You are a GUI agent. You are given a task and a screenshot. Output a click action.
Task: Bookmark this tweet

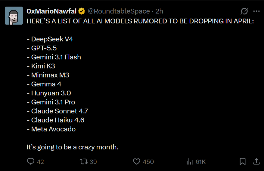point(242,162)
